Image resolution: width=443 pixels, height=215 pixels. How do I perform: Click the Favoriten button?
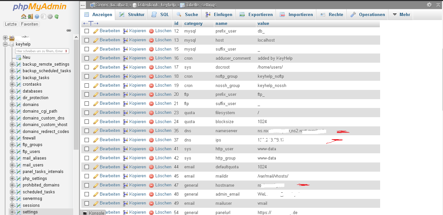tap(29, 24)
